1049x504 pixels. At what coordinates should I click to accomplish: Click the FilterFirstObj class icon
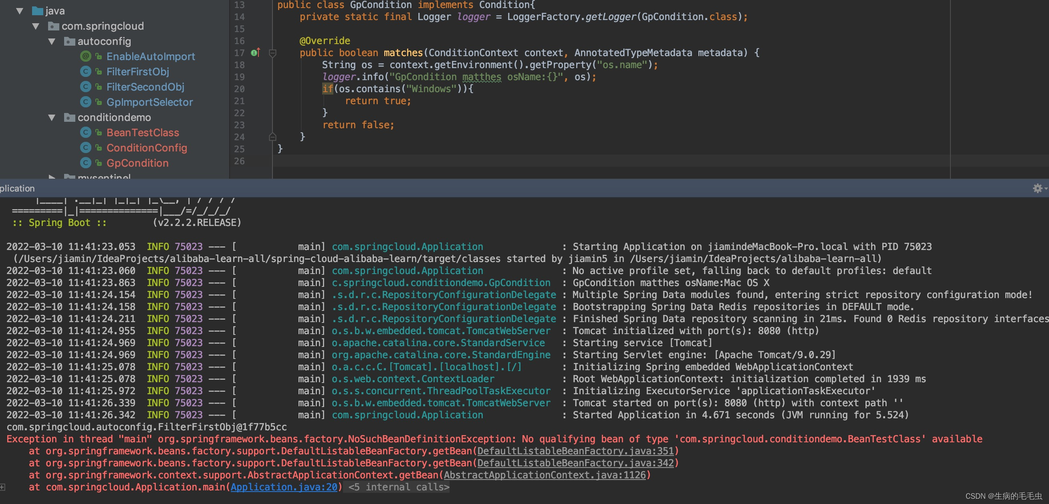pyautogui.click(x=85, y=72)
